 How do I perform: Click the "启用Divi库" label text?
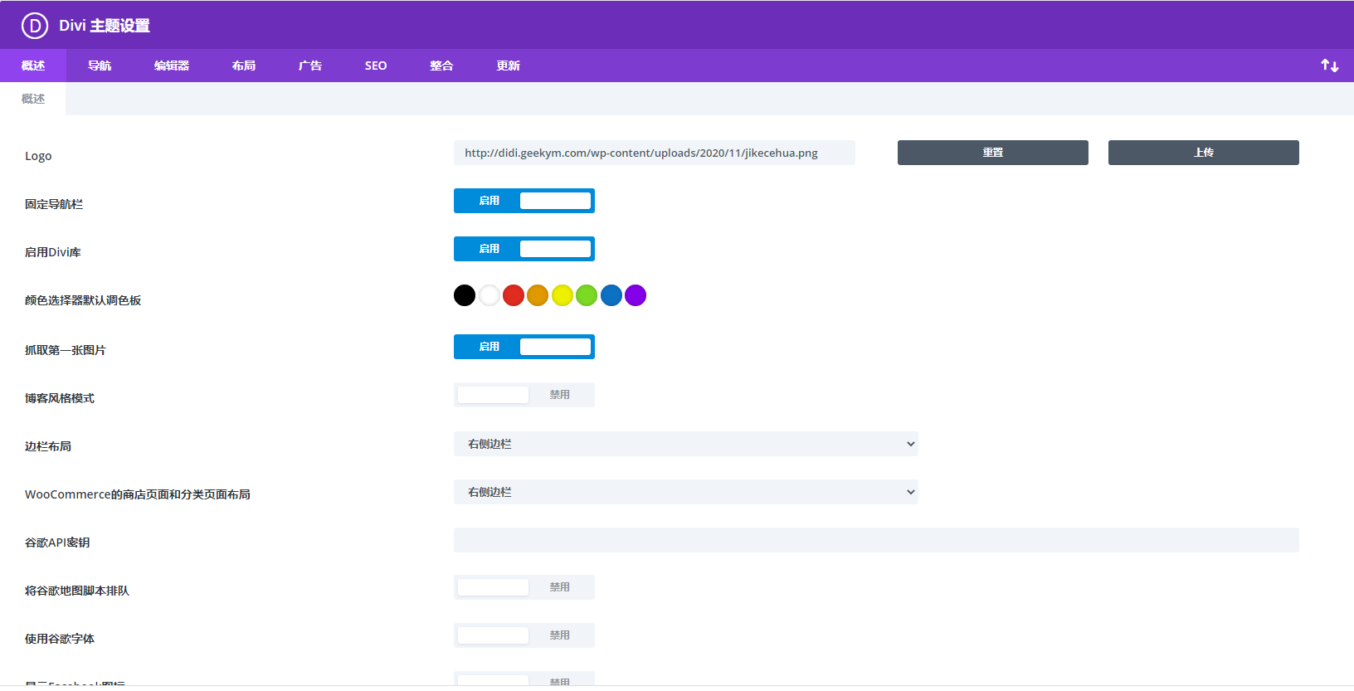click(53, 252)
